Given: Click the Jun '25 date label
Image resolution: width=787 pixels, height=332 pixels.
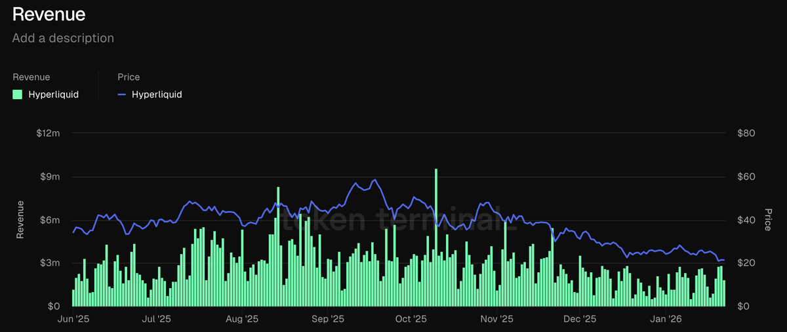Looking at the screenshot, I should point(73,319).
